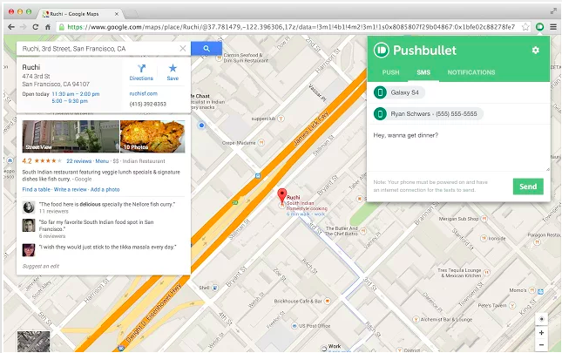This screenshot has height=353, width=562.
Task: Open the Nellore fish curry review
Action: click(x=107, y=204)
